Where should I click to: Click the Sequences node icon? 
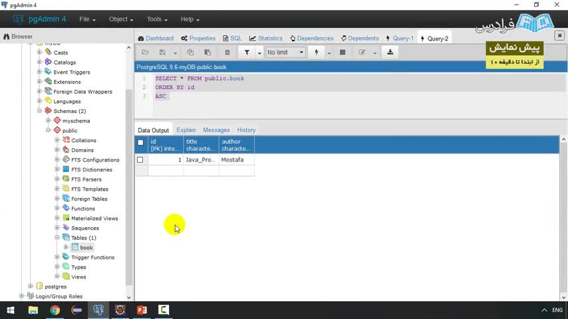point(66,228)
